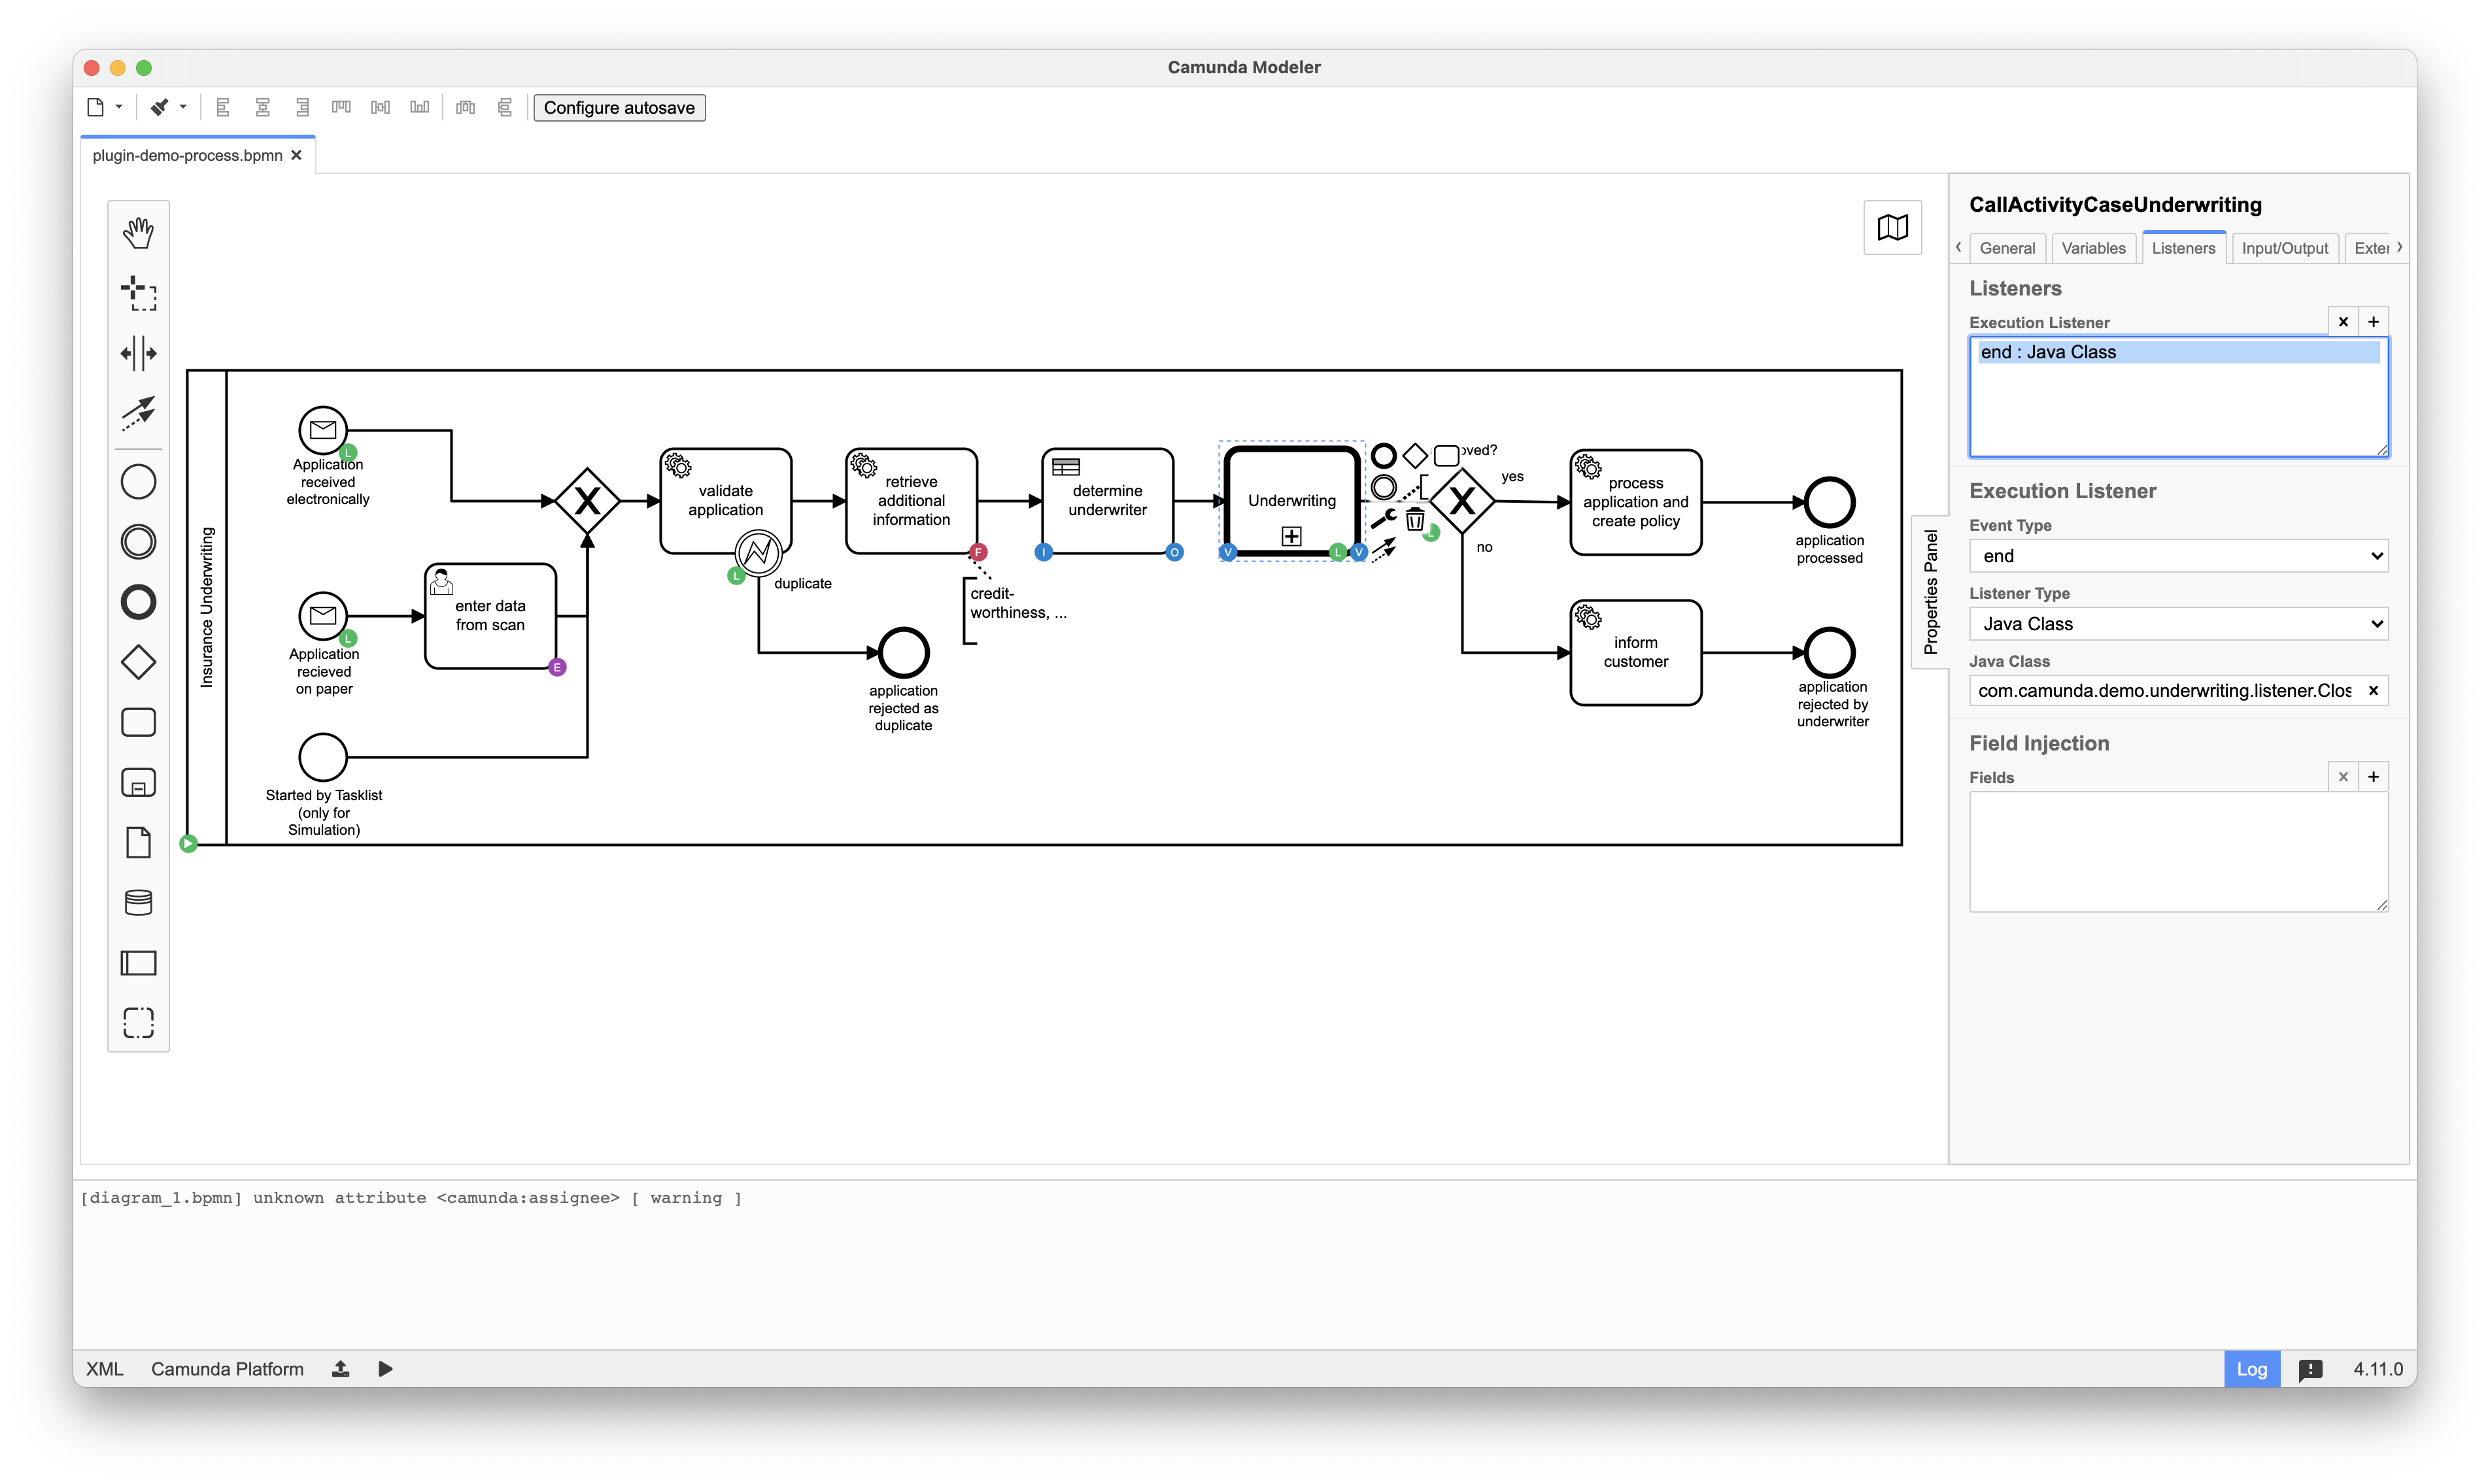
Task: Remove the selected Execution Listener
Action: [2343, 322]
